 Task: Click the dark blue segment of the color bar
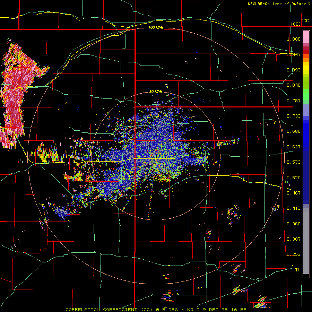[306, 177]
